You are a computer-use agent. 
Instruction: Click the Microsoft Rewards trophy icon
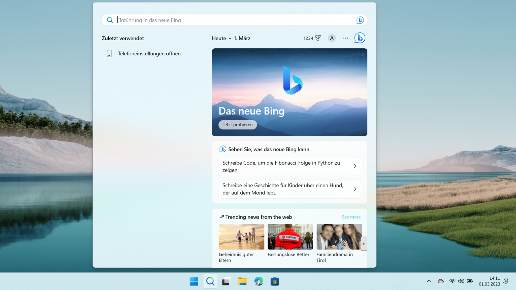[x=318, y=38]
